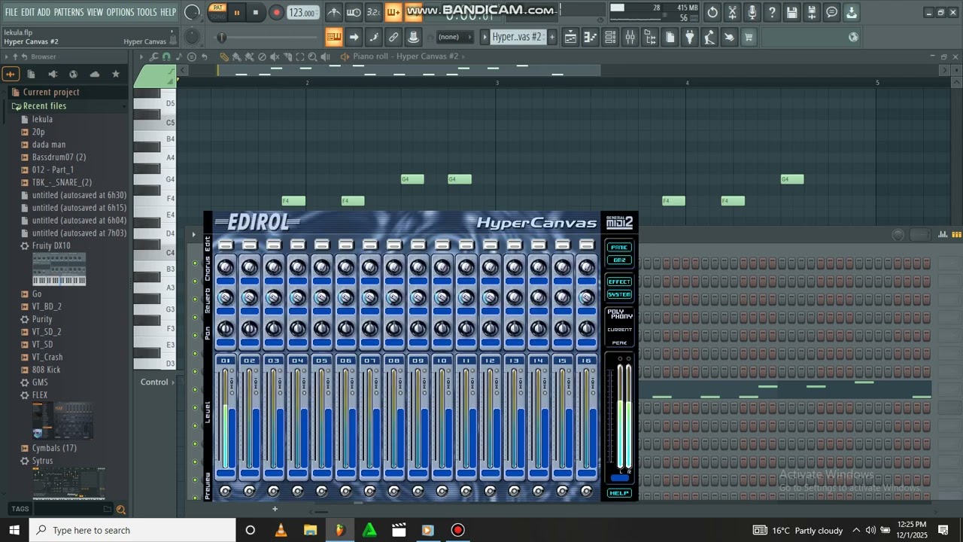
Task: Select the zoom magnifier tool in piano roll
Action: [x=313, y=56]
